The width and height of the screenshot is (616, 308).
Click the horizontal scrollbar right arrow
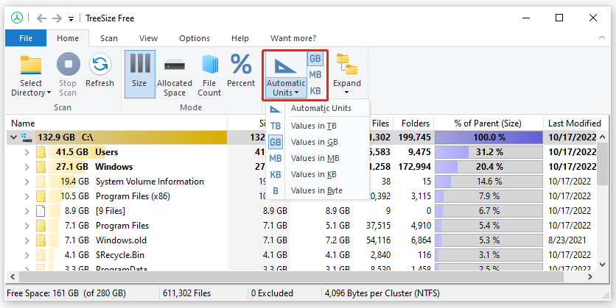click(590, 276)
